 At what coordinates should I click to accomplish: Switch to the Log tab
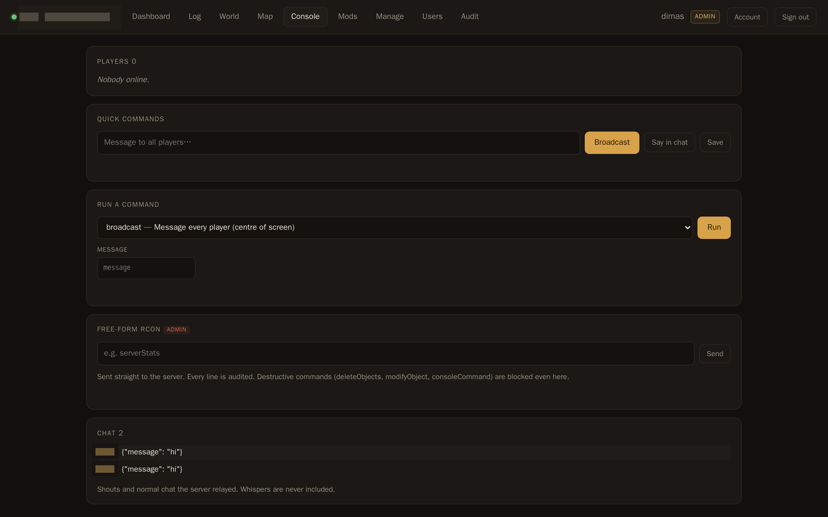coord(195,17)
